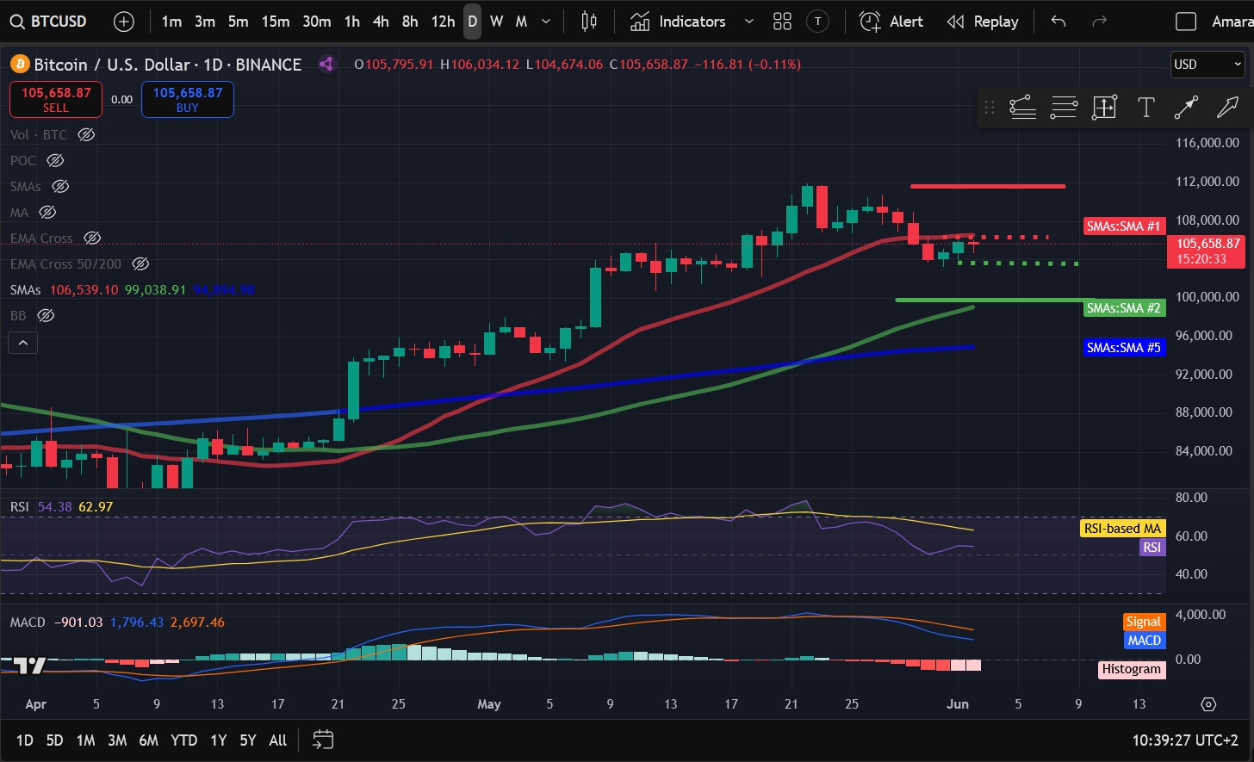Set range to All
This screenshot has width=1254, height=762.
pos(277,740)
